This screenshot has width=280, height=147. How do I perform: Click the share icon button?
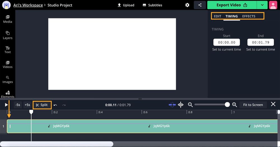(x=200, y=5)
